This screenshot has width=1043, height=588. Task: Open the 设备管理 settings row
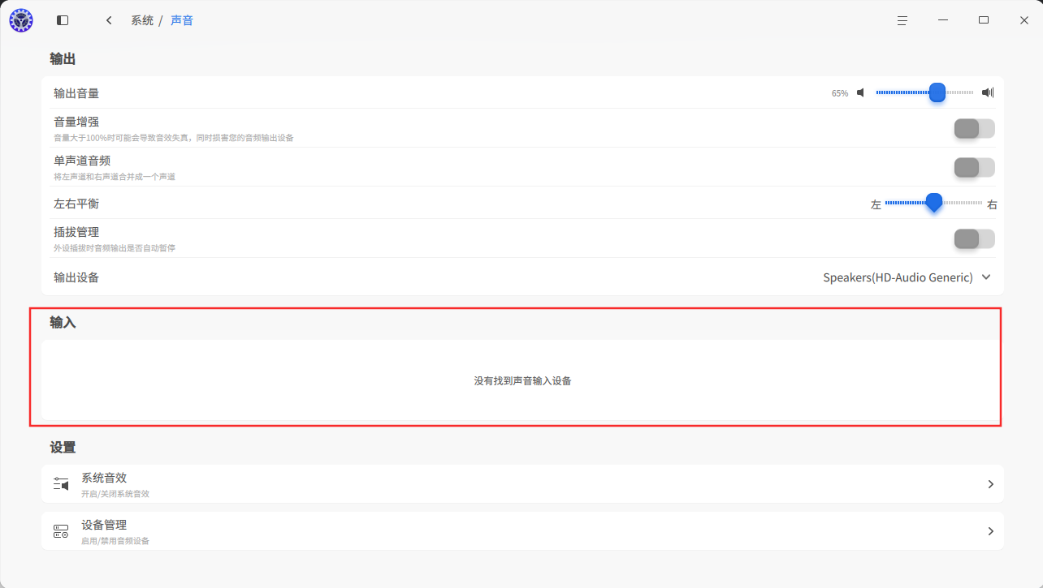click(522, 531)
